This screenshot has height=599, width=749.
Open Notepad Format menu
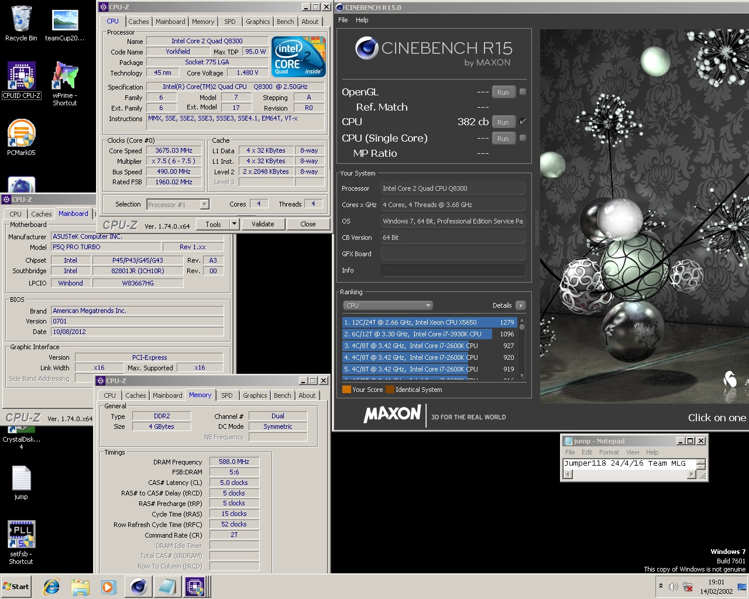tap(609, 452)
